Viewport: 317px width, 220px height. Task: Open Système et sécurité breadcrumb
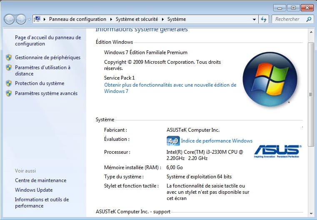coord(137,19)
